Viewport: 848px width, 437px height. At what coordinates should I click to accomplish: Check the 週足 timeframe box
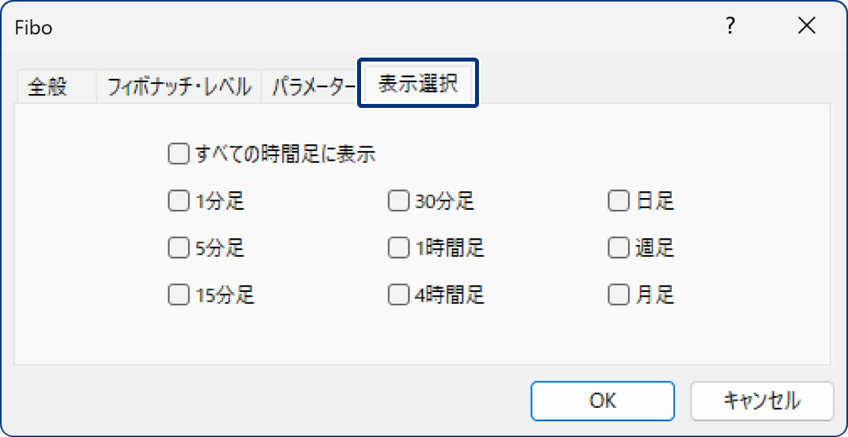(x=617, y=248)
